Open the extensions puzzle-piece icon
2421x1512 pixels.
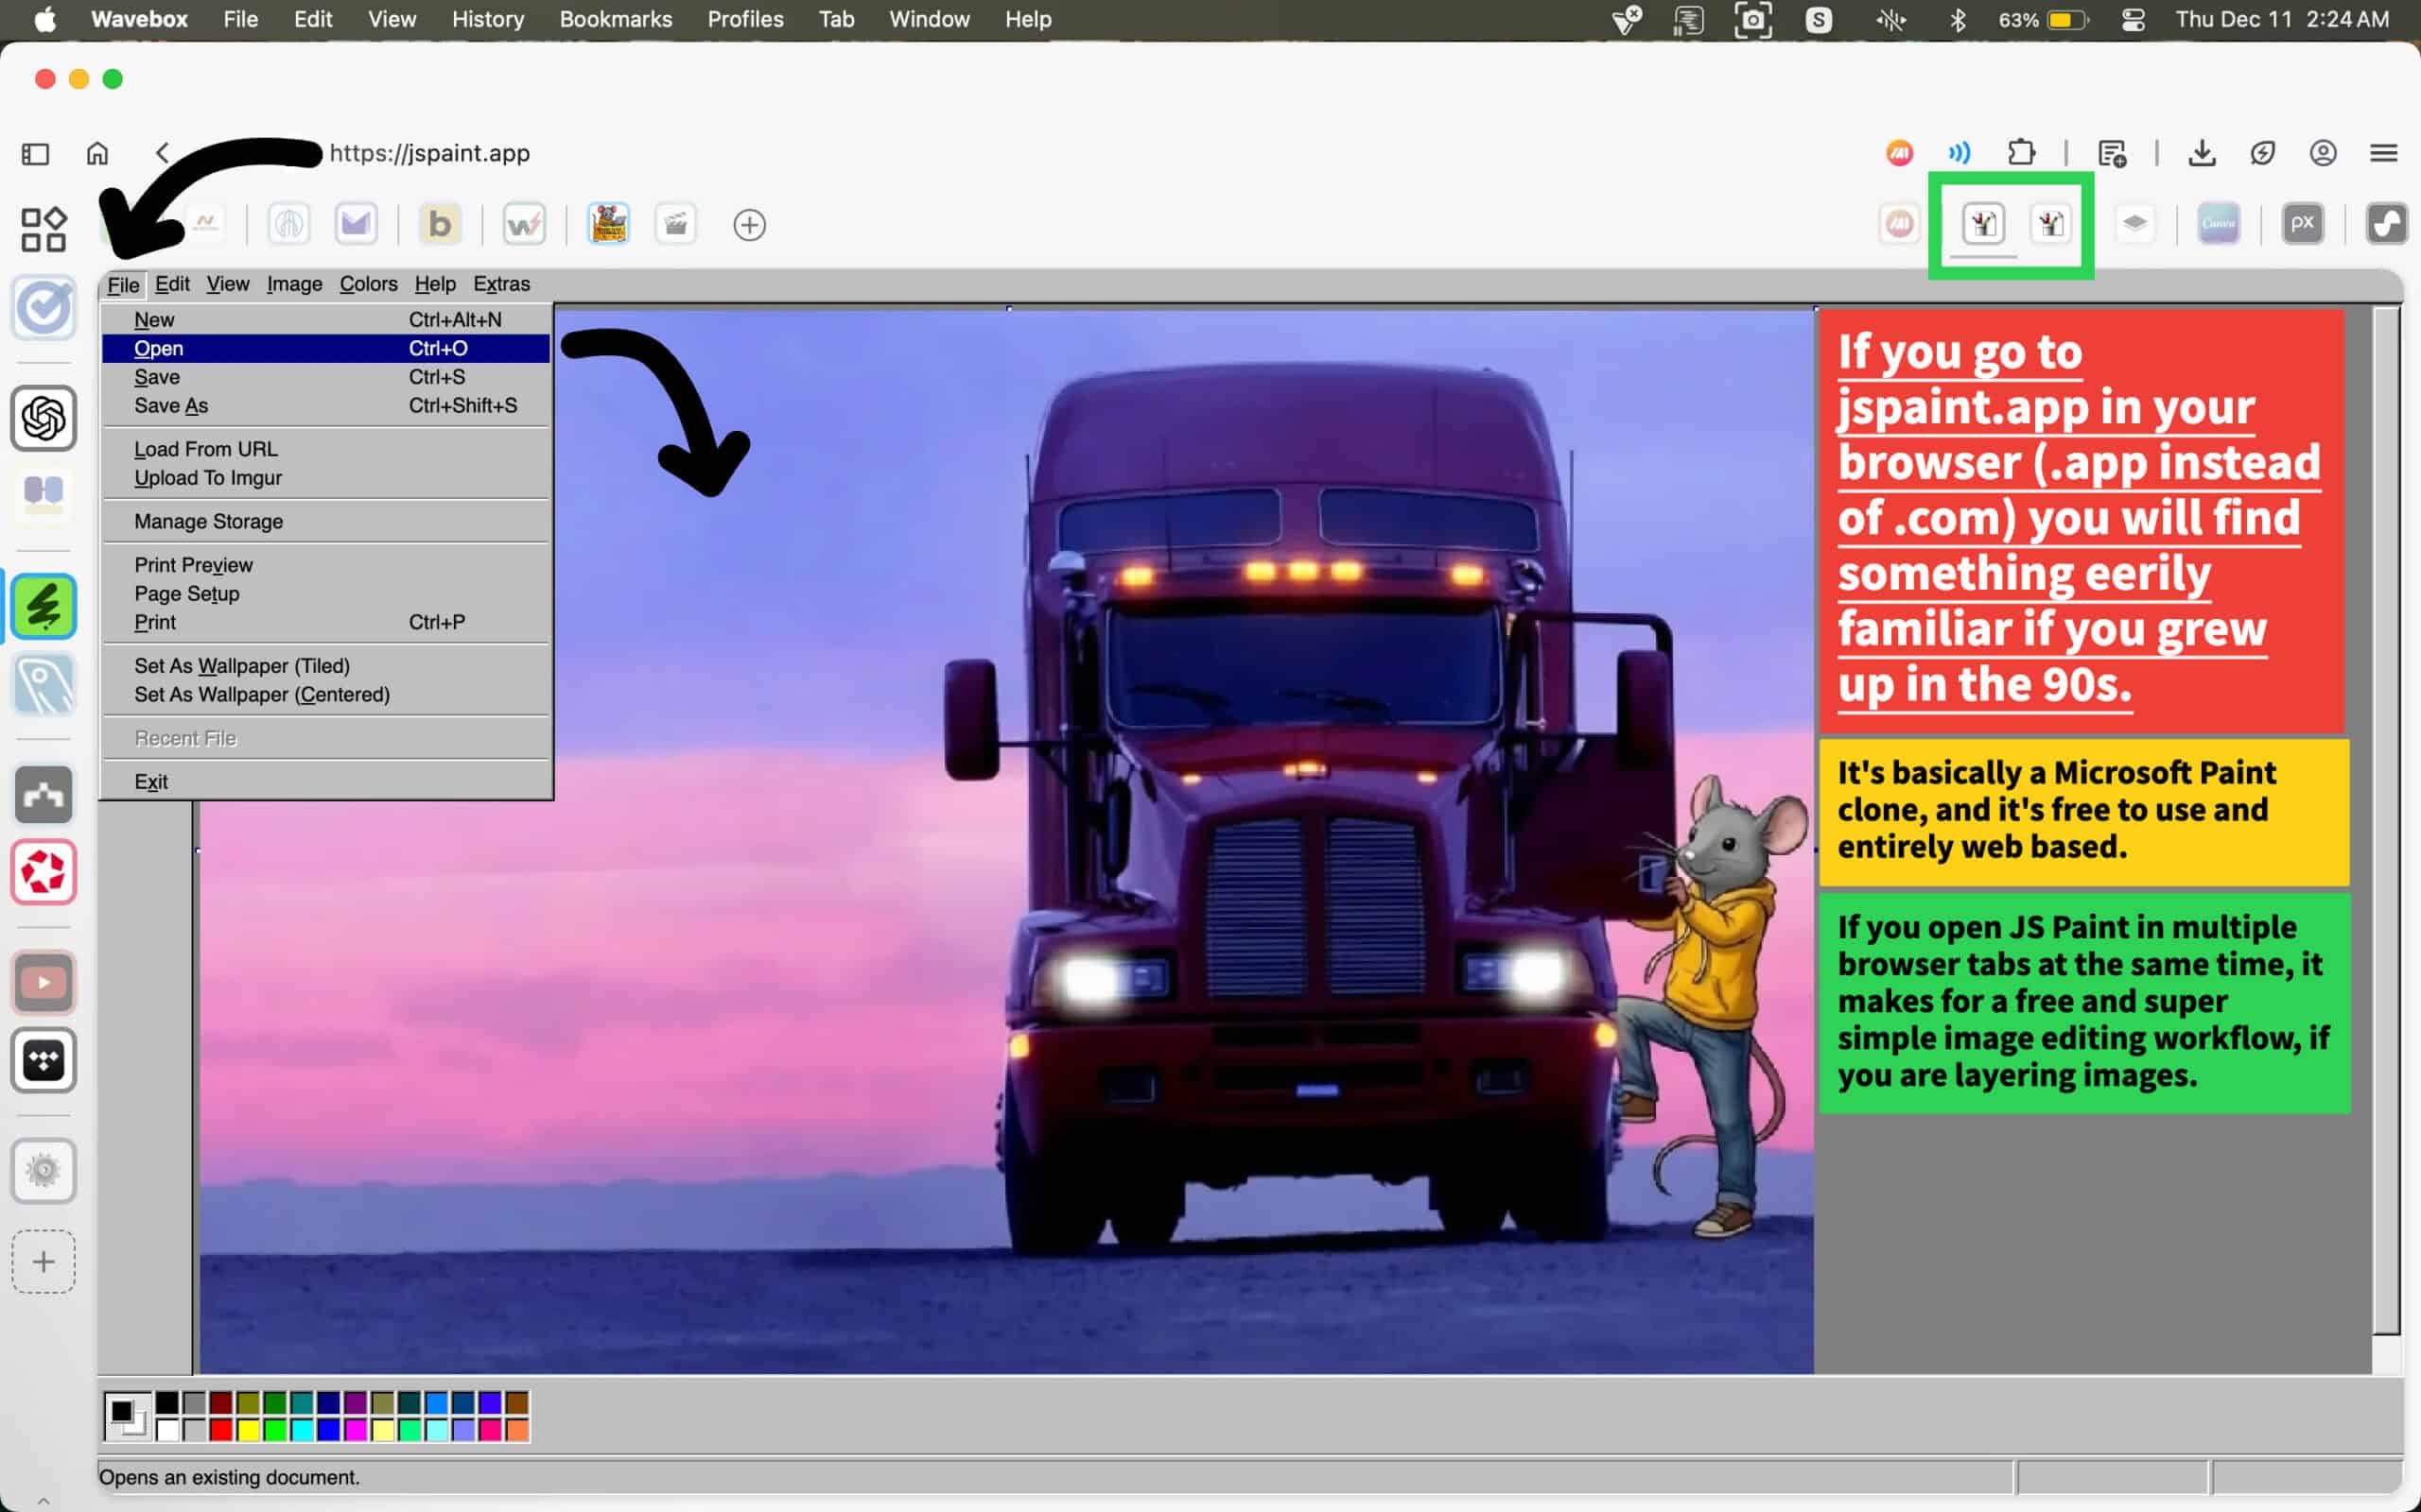click(2021, 153)
